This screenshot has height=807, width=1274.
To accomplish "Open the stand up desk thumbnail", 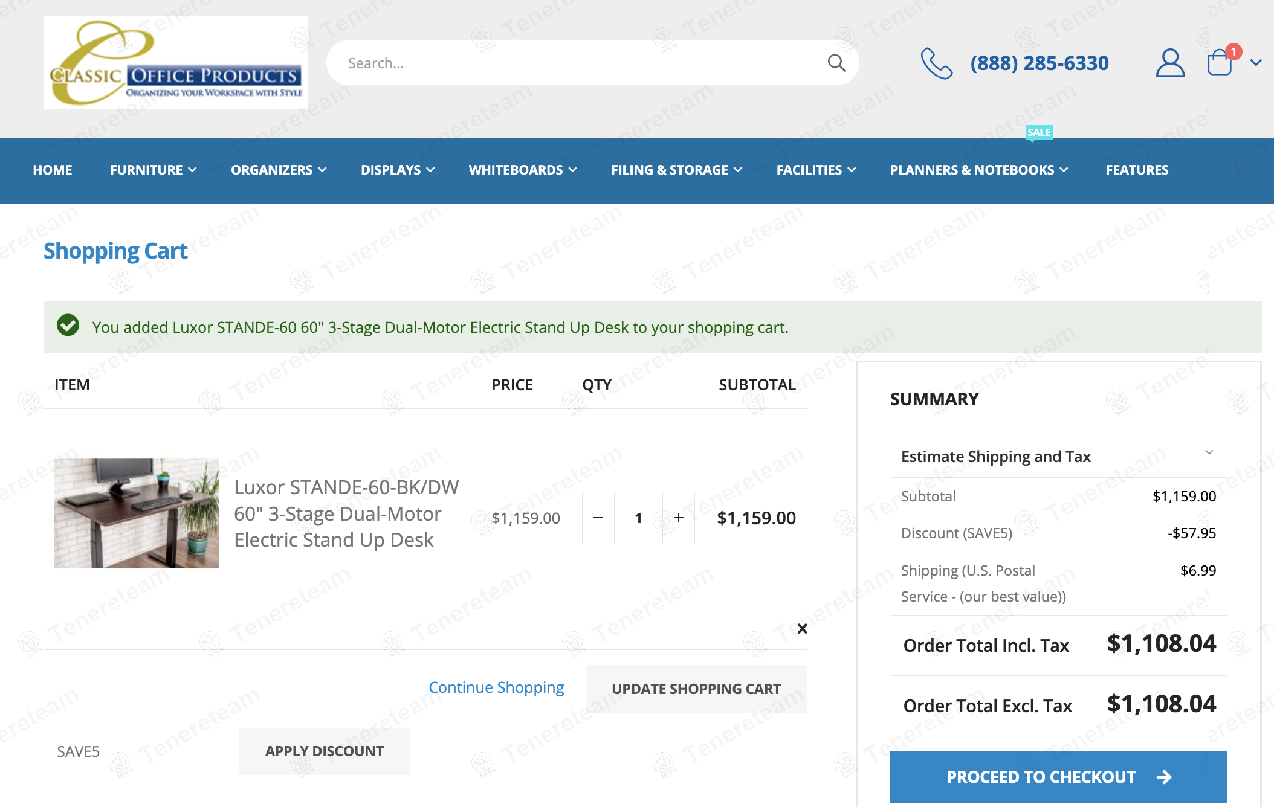I will pyautogui.click(x=137, y=513).
